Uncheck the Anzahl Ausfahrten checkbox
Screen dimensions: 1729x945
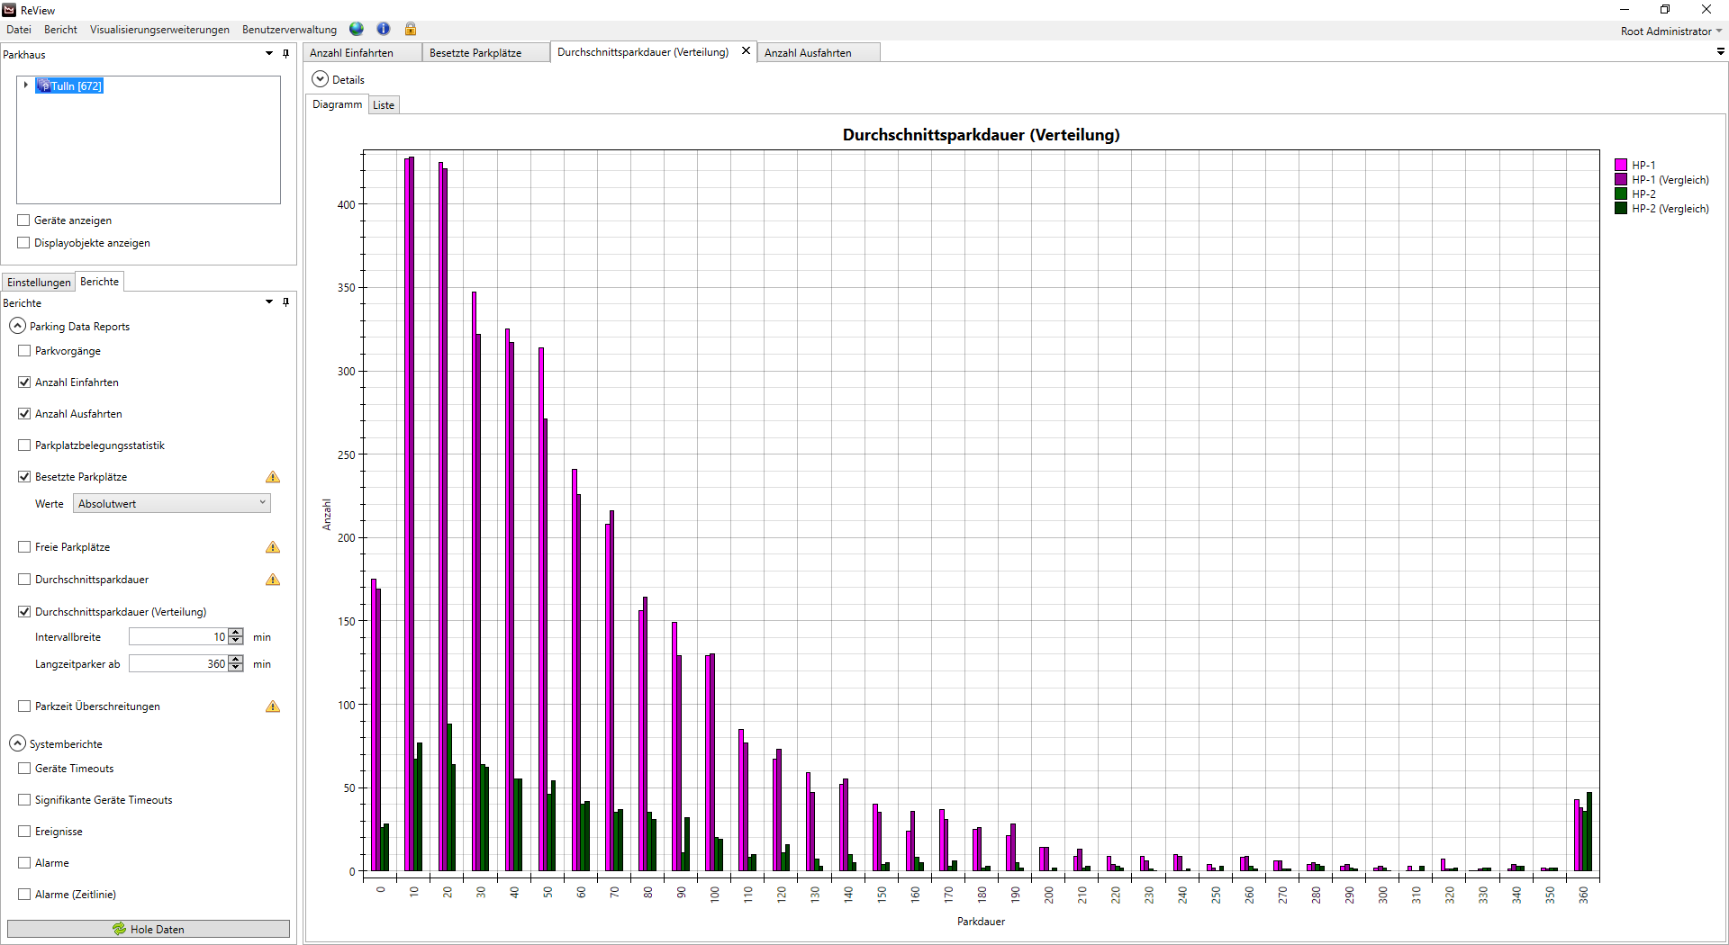[x=24, y=414]
